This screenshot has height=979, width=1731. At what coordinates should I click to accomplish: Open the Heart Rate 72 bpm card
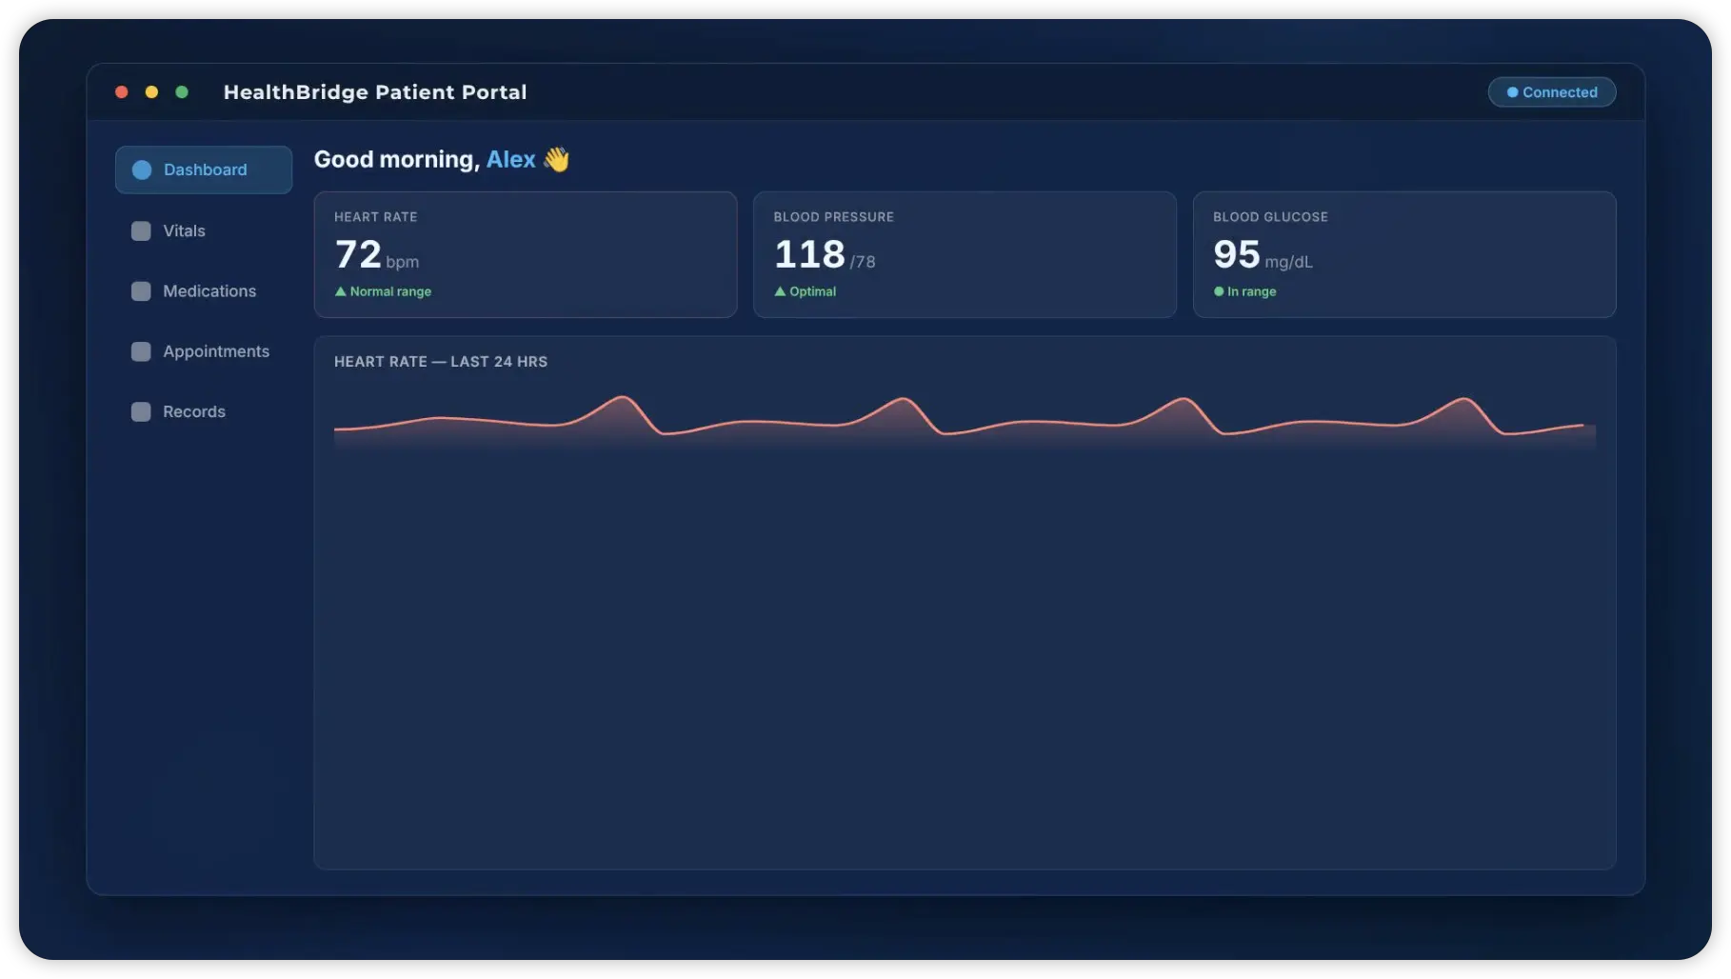526,254
